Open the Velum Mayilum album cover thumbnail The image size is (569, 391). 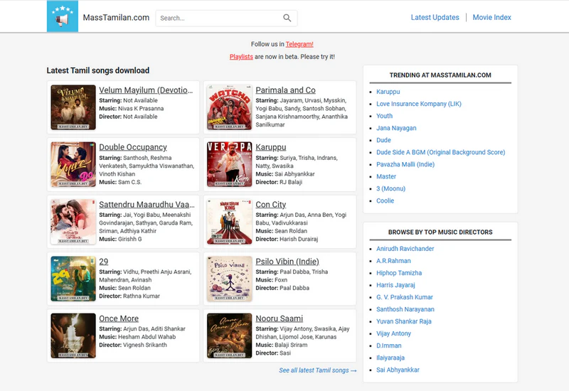[x=73, y=107]
